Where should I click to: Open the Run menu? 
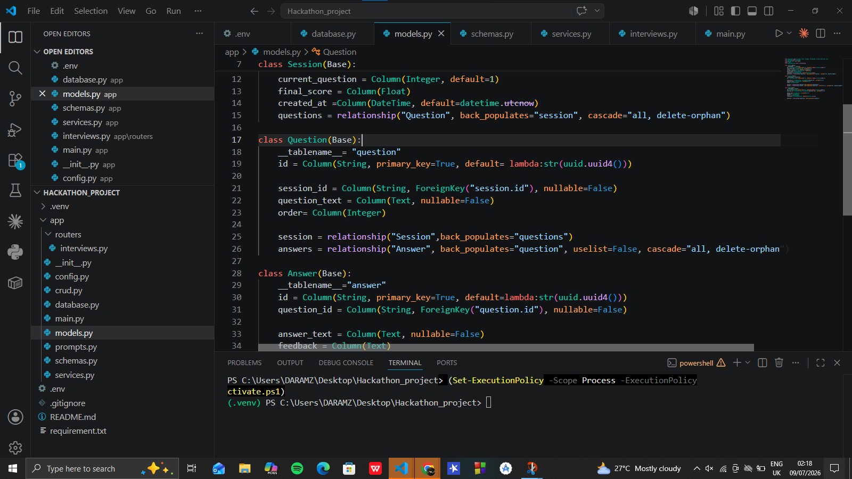[174, 11]
